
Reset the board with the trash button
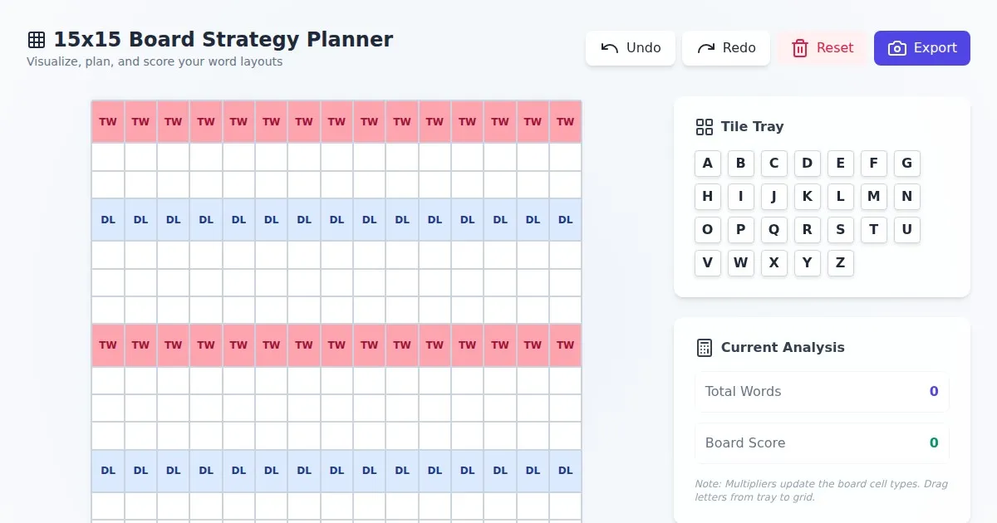[822, 48]
